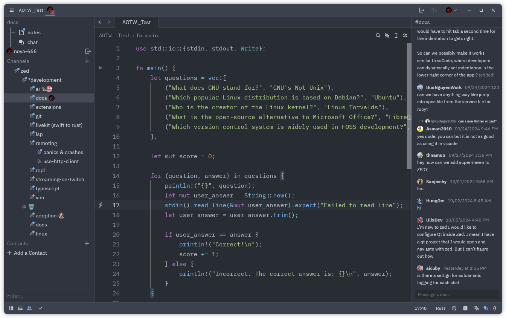This screenshot has width=506, height=318.
Task: Open the inline assistant sparkles icon
Action: point(387,35)
